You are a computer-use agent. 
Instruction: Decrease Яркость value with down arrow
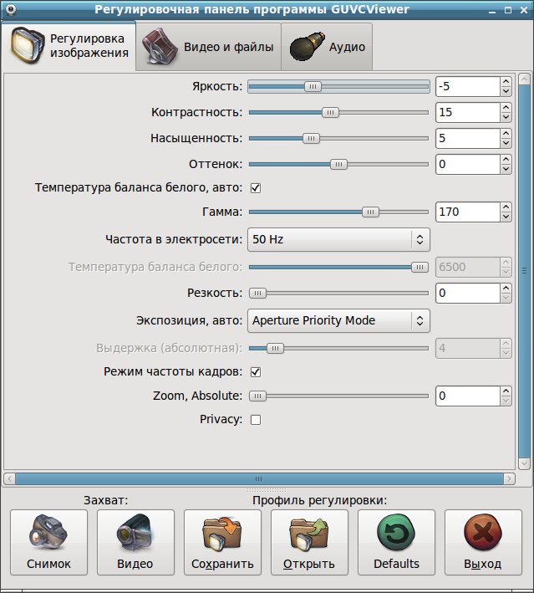506,91
